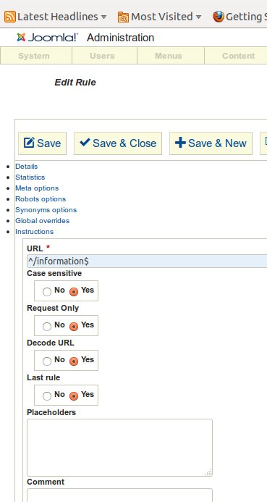Select Yes for Request Only

click(x=74, y=326)
